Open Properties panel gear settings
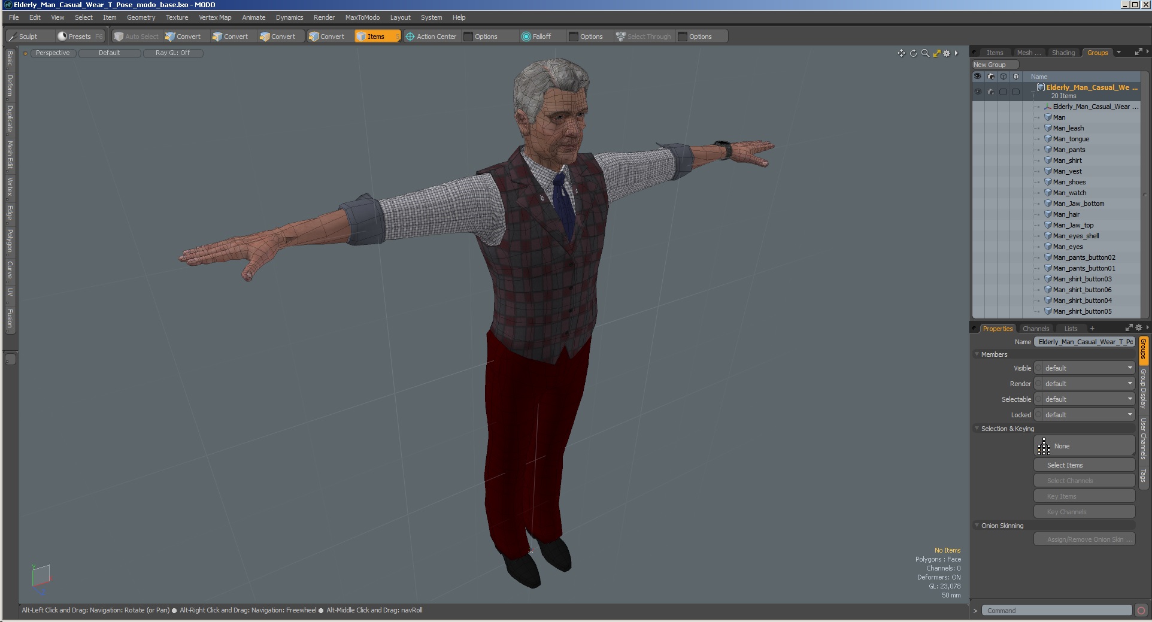 point(1138,327)
